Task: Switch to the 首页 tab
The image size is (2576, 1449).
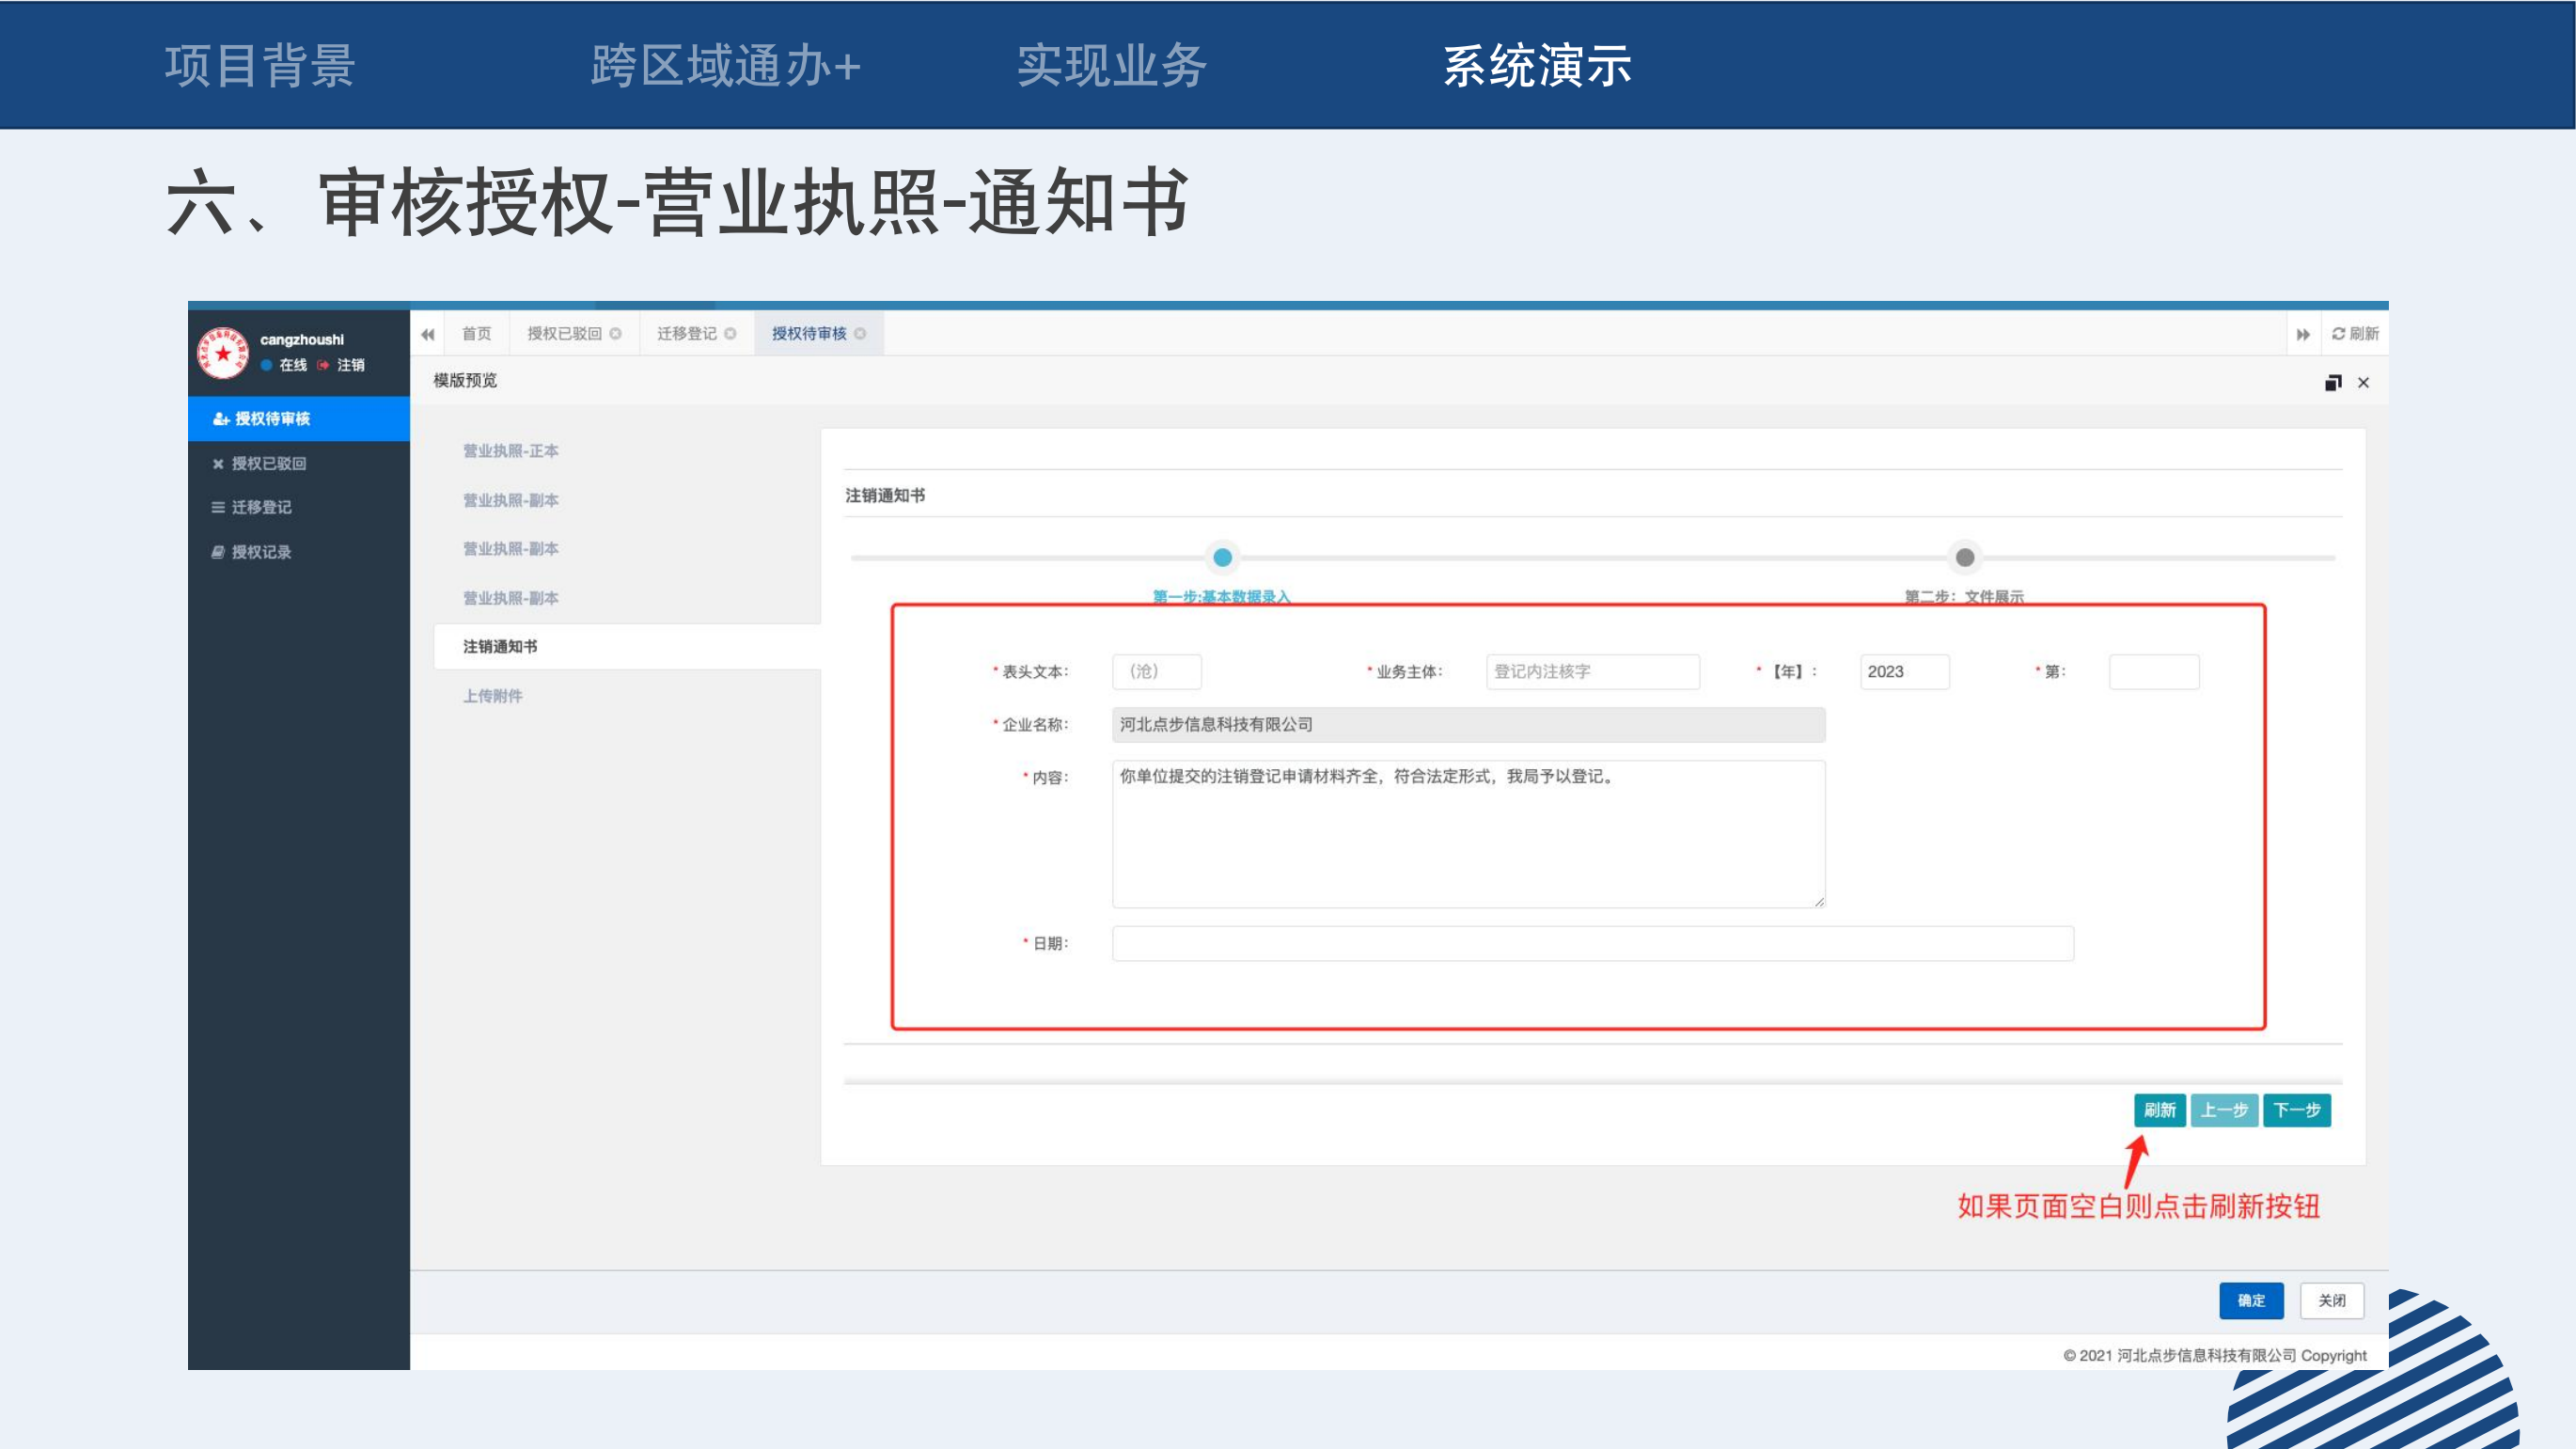Action: coord(476,334)
